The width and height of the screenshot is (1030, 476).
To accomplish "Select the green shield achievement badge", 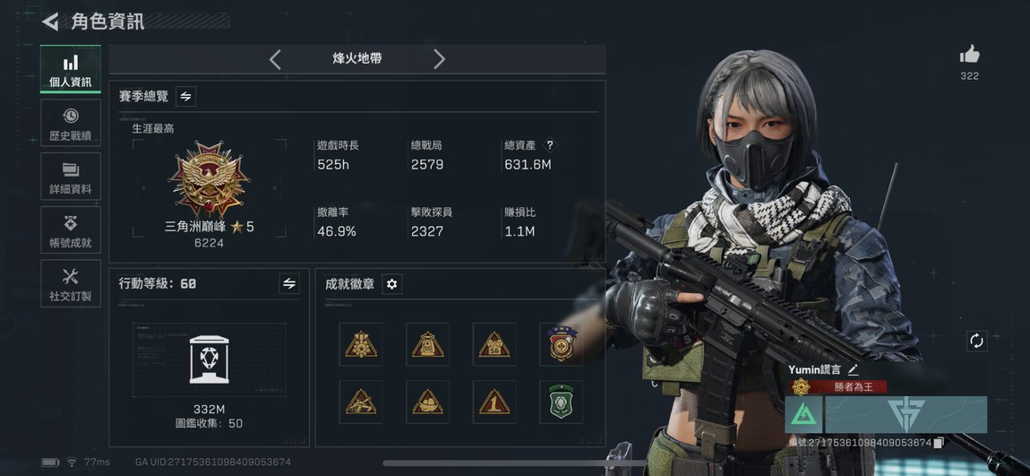I will coord(561,402).
